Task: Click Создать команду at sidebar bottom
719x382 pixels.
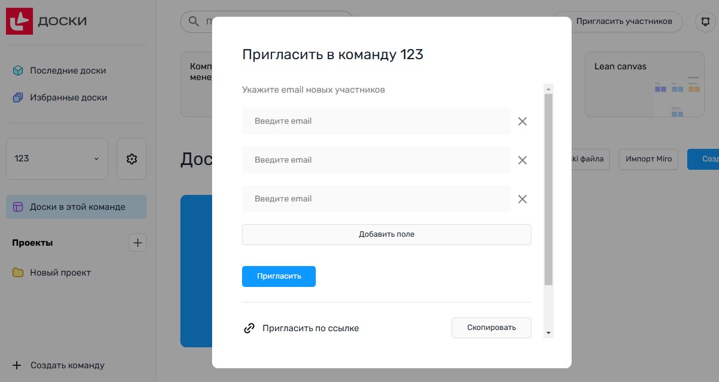Action: [x=67, y=365]
